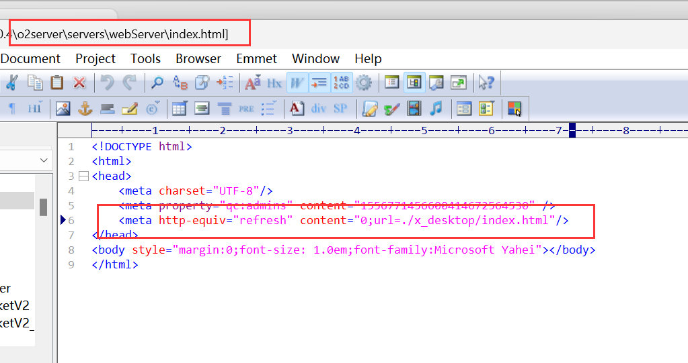The width and height of the screenshot is (688, 363).
Task: Click the Redo arrow icon
Action: pos(129,83)
